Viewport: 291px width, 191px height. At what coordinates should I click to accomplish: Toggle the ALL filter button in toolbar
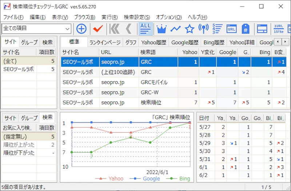pos(145,29)
